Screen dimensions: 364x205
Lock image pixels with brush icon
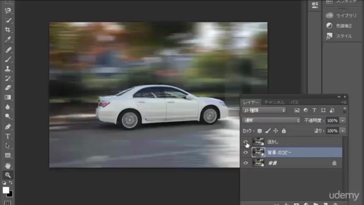click(268, 131)
